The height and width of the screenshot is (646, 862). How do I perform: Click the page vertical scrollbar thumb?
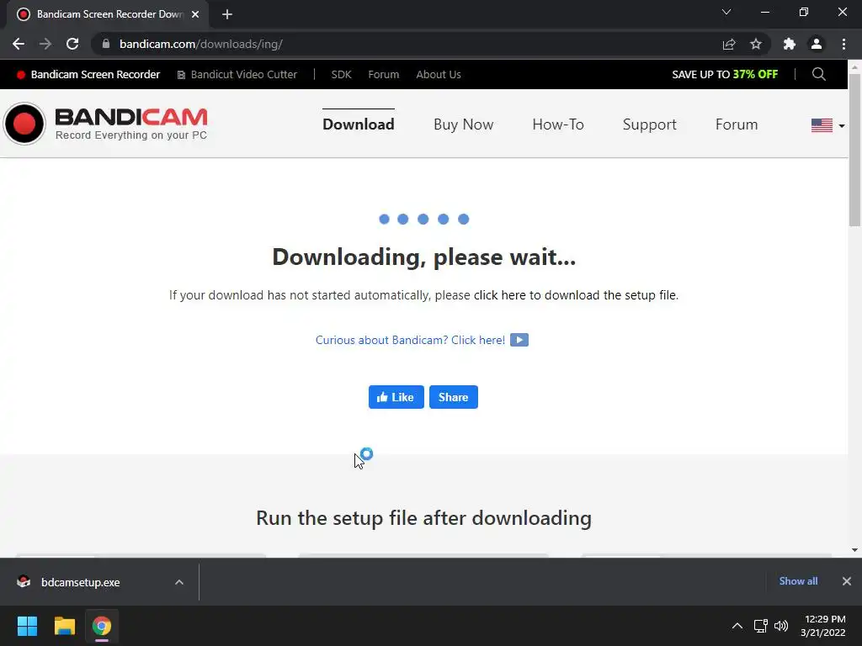[854, 150]
